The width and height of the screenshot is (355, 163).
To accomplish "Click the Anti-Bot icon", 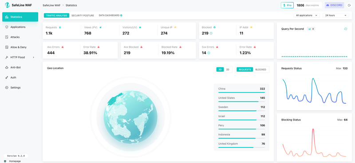I will point(7,67).
